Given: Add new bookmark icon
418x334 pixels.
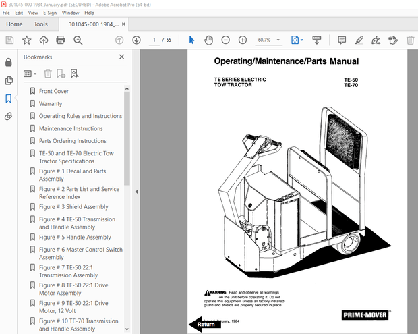Looking at the screenshot, I should pyautogui.click(x=61, y=74).
